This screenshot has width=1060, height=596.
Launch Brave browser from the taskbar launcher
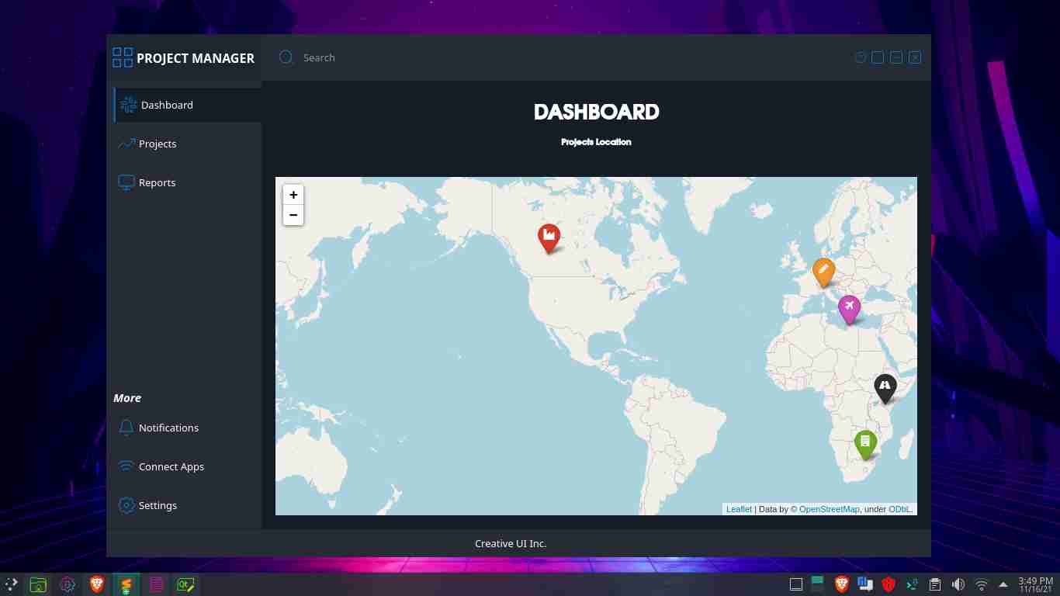(97, 584)
